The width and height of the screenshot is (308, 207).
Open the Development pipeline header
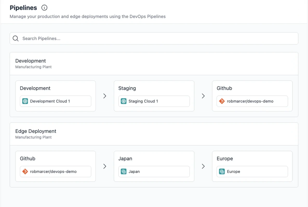coord(154,64)
